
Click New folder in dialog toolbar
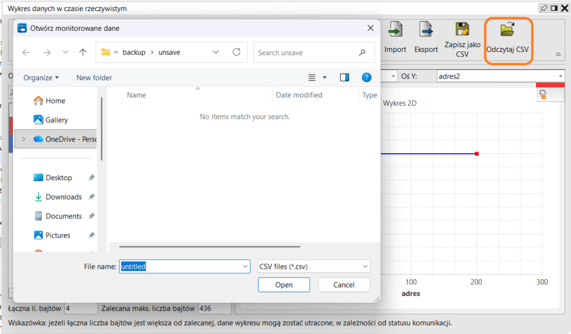pos(94,78)
